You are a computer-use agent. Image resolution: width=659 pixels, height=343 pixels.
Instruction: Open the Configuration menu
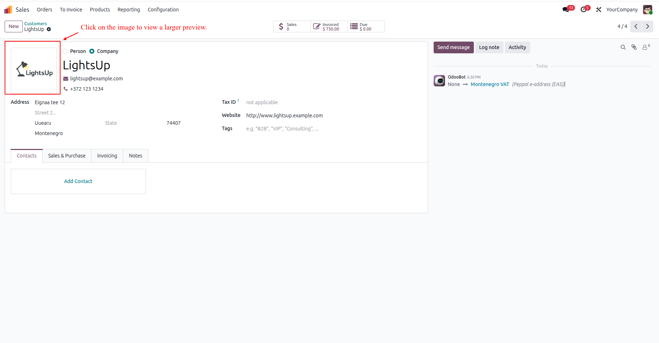coord(163,10)
